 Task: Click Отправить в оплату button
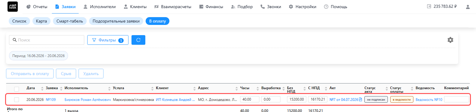click(x=30, y=74)
